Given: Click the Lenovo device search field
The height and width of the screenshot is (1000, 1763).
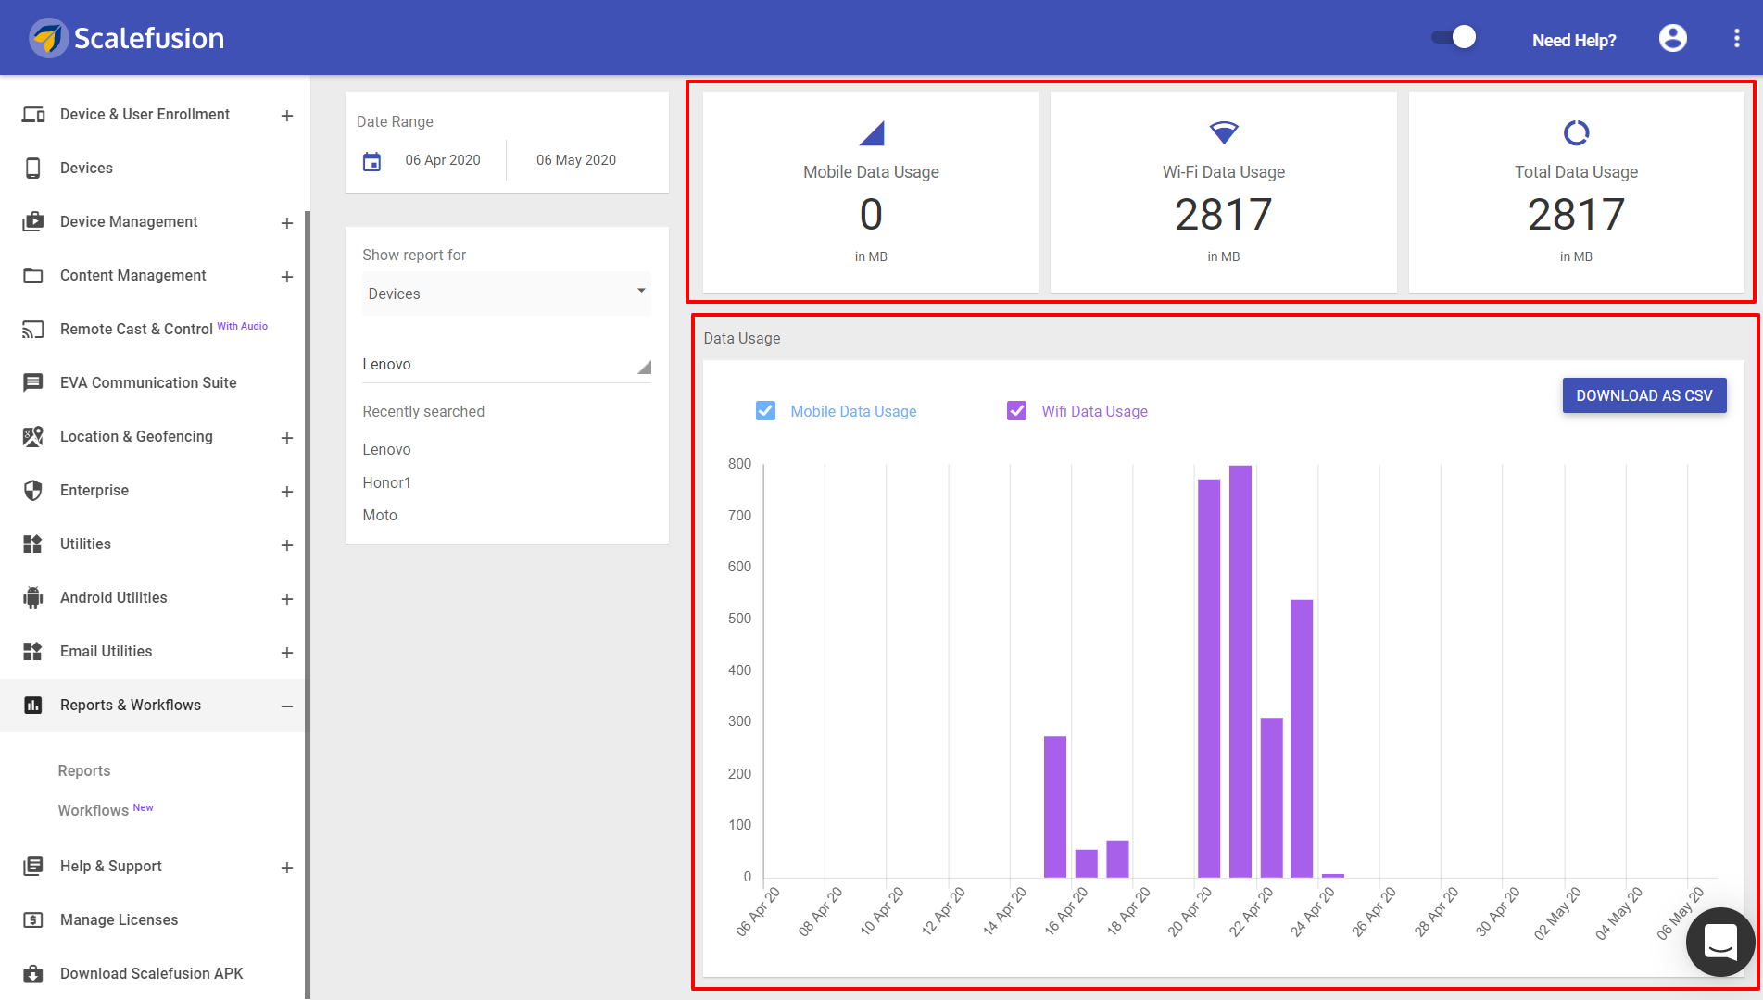Looking at the screenshot, I should [x=507, y=365].
